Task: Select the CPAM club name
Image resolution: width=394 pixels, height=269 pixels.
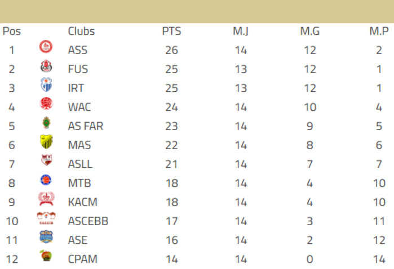Action: pyautogui.click(x=82, y=259)
